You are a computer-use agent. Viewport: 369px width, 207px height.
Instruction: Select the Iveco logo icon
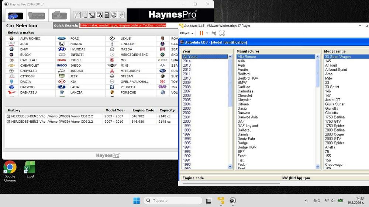(62, 65)
